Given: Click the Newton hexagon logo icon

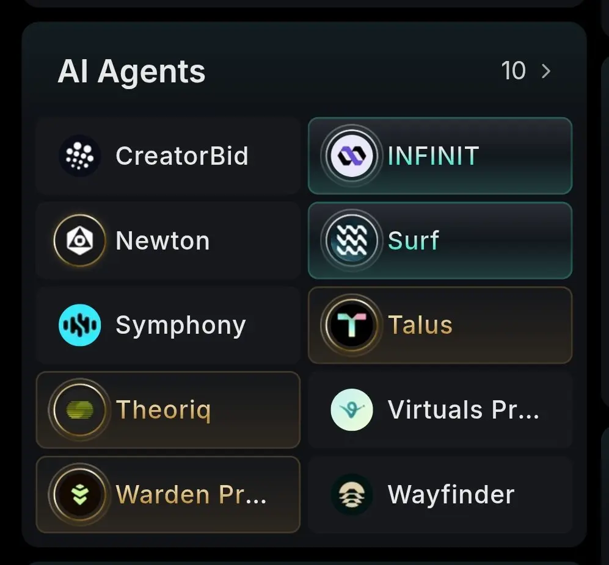Looking at the screenshot, I should [79, 240].
